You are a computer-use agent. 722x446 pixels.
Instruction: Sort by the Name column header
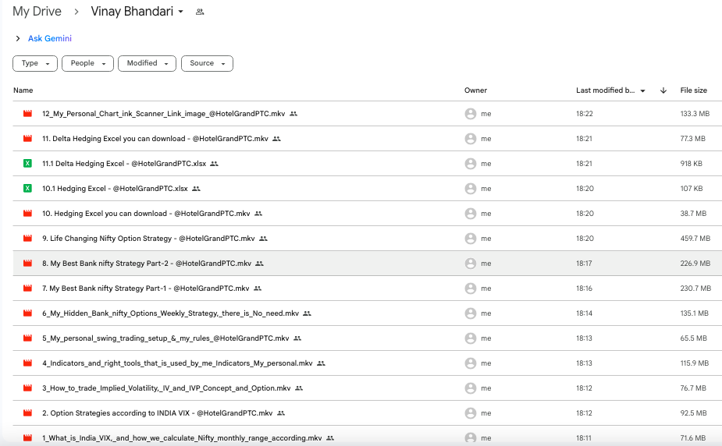pyautogui.click(x=23, y=90)
